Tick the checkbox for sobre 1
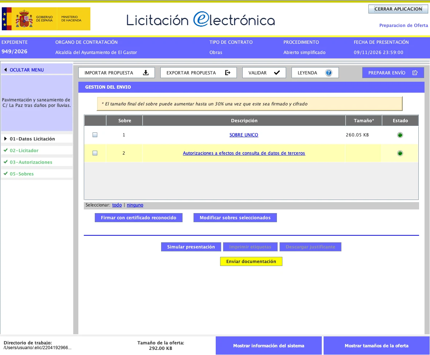Image resolution: width=430 pixels, height=355 pixels. 95,135
